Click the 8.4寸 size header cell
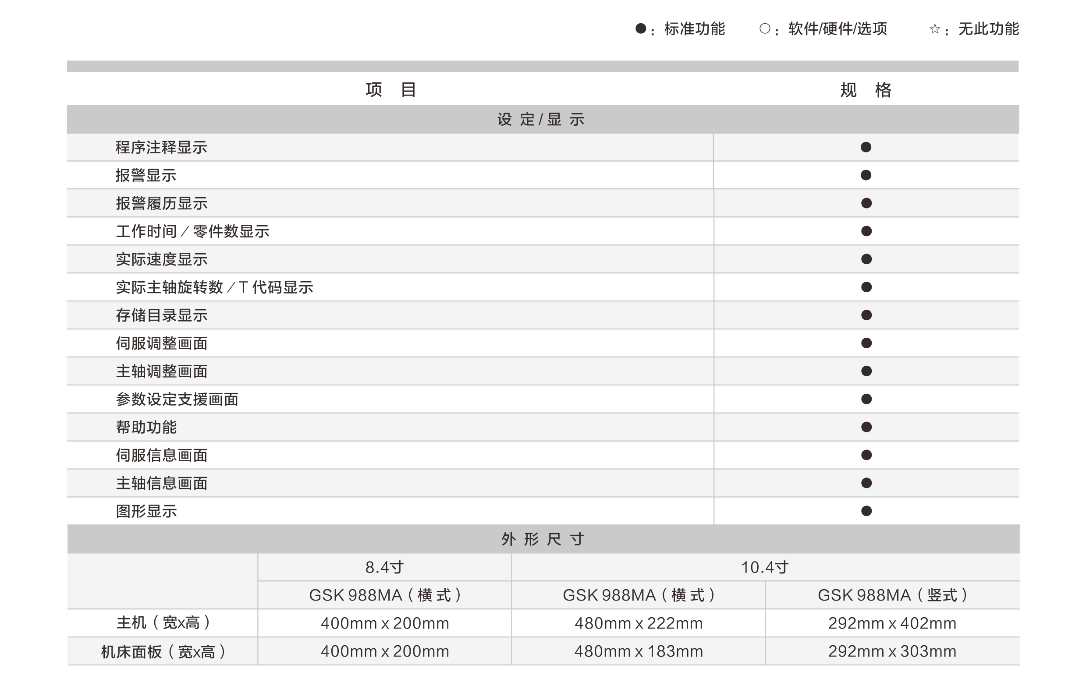The width and height of the screenshot is (1086, 693). click(384, 567)
